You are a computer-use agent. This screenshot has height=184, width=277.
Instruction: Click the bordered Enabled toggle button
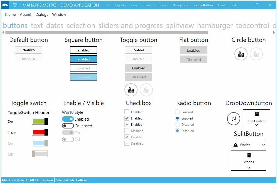click(x=139, y=50)
